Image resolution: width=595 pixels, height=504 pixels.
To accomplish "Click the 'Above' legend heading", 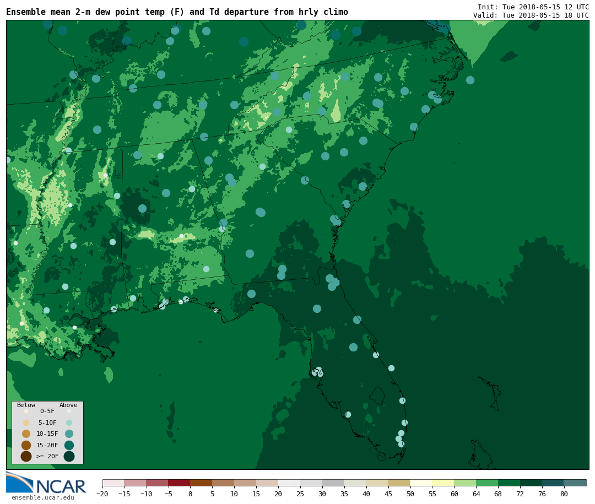I will coord(68,405).
